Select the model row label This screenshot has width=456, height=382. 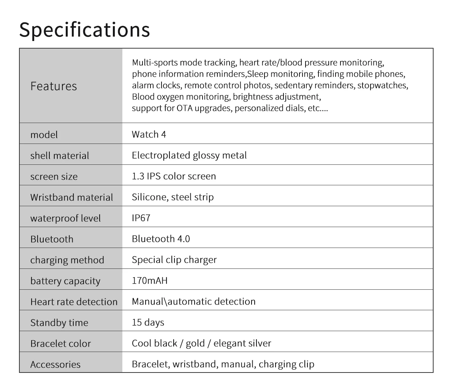44,134
